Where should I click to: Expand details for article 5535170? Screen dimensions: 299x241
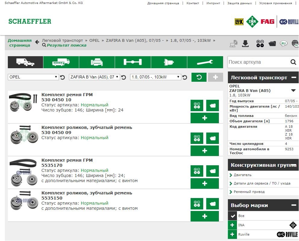tap(205, 184)
